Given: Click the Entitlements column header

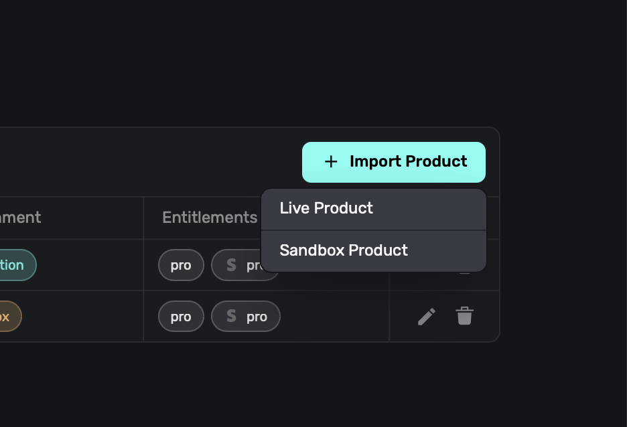Looking at the screenshot, I should click(210, 218).
